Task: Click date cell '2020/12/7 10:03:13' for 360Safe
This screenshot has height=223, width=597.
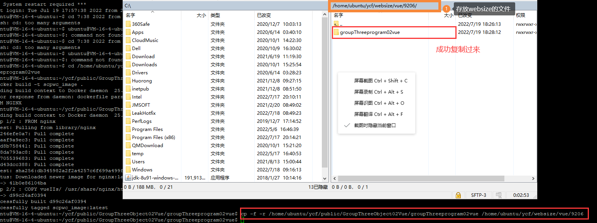Action: pyautogui.click(x=279, y=24)
